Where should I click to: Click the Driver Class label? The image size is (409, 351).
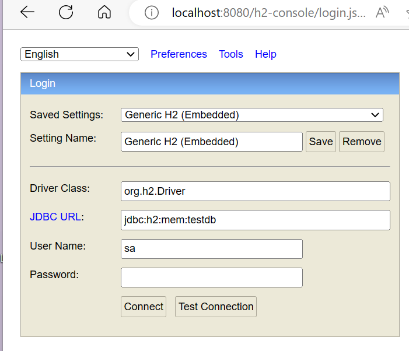[60, 188]
